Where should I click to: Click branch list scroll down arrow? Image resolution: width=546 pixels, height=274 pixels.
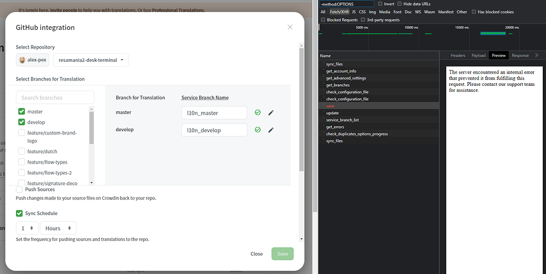tap(92, 183)
